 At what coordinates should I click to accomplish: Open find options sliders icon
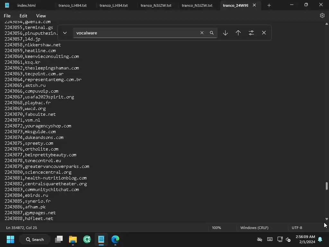click(251, 33)
